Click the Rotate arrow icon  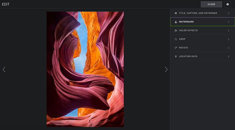(x=176, y=48)
